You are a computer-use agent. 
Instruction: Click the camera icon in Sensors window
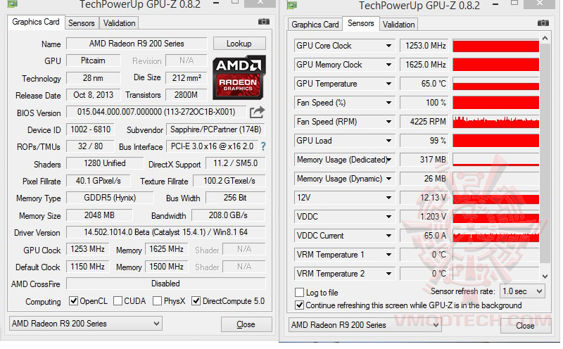pos(543,23)
